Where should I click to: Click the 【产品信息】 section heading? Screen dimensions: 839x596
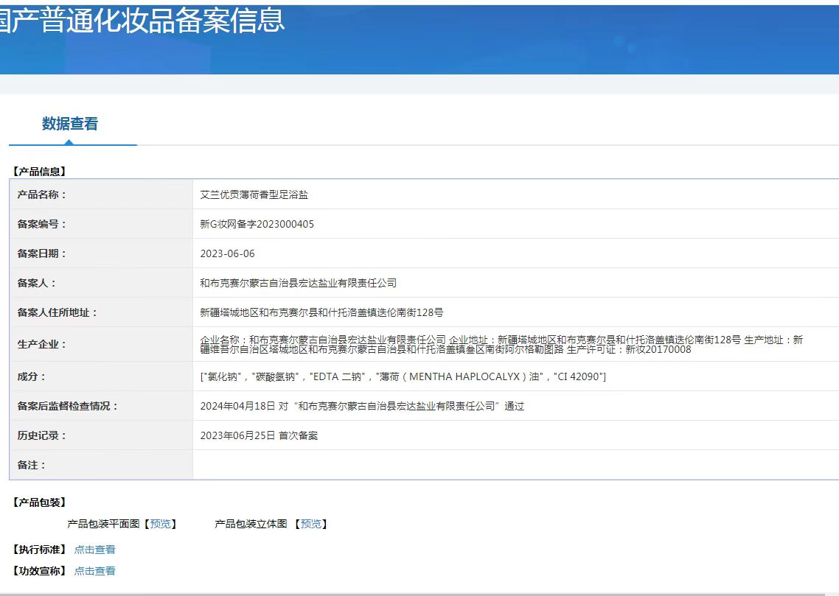tap(39, 171)
